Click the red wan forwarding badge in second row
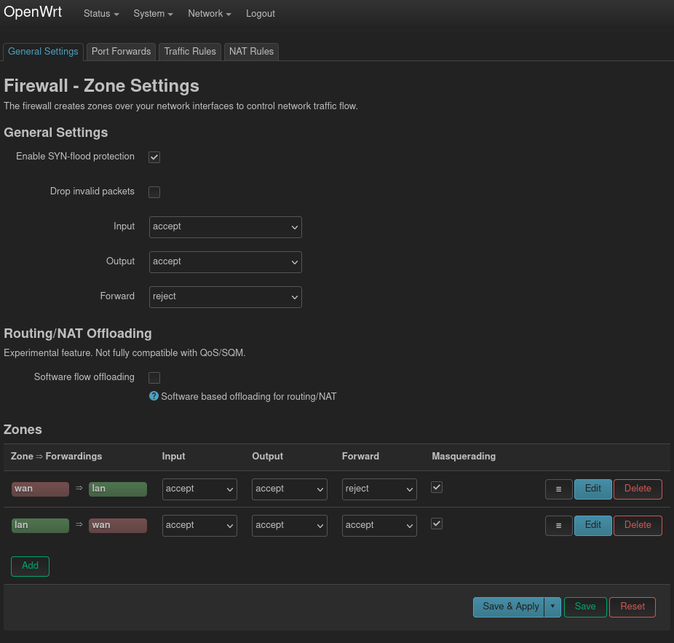 point(118,526)
